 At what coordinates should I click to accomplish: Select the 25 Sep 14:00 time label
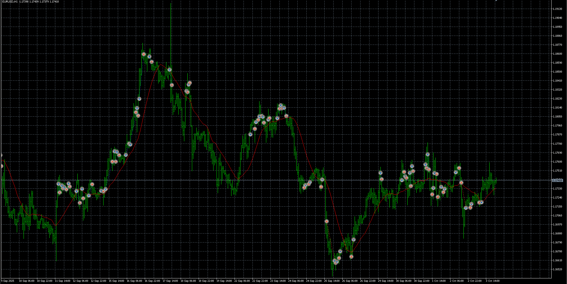pyautogui.click(x=332, y=281)
